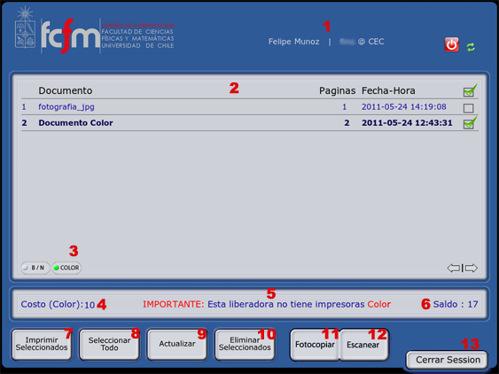This screenshot has height=374, width=499.
Task: Click the red power icon
Action: tap(452, 44)
